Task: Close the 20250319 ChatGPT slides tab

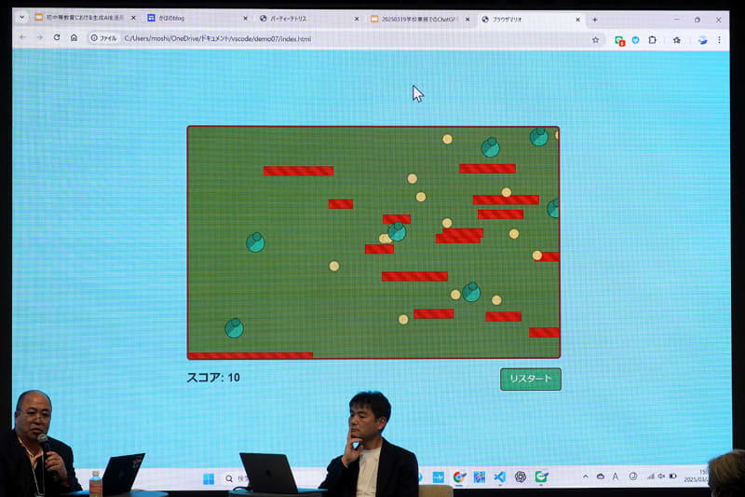Action: pos(467,20)
